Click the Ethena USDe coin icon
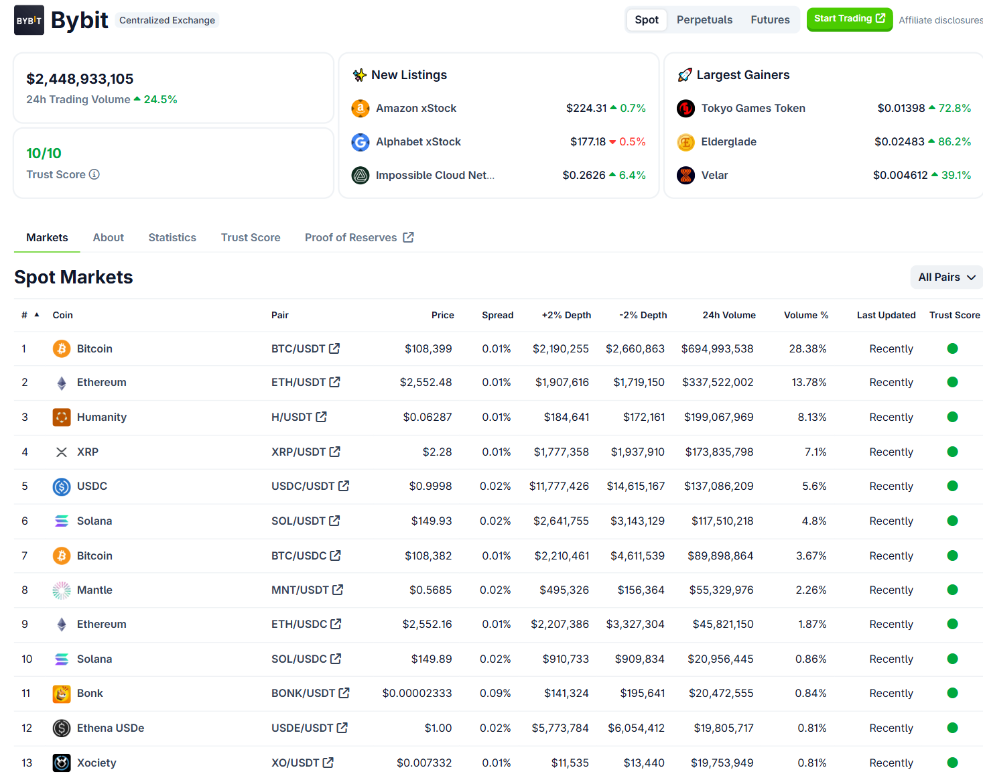983x778 pixels. coord(62,728)
